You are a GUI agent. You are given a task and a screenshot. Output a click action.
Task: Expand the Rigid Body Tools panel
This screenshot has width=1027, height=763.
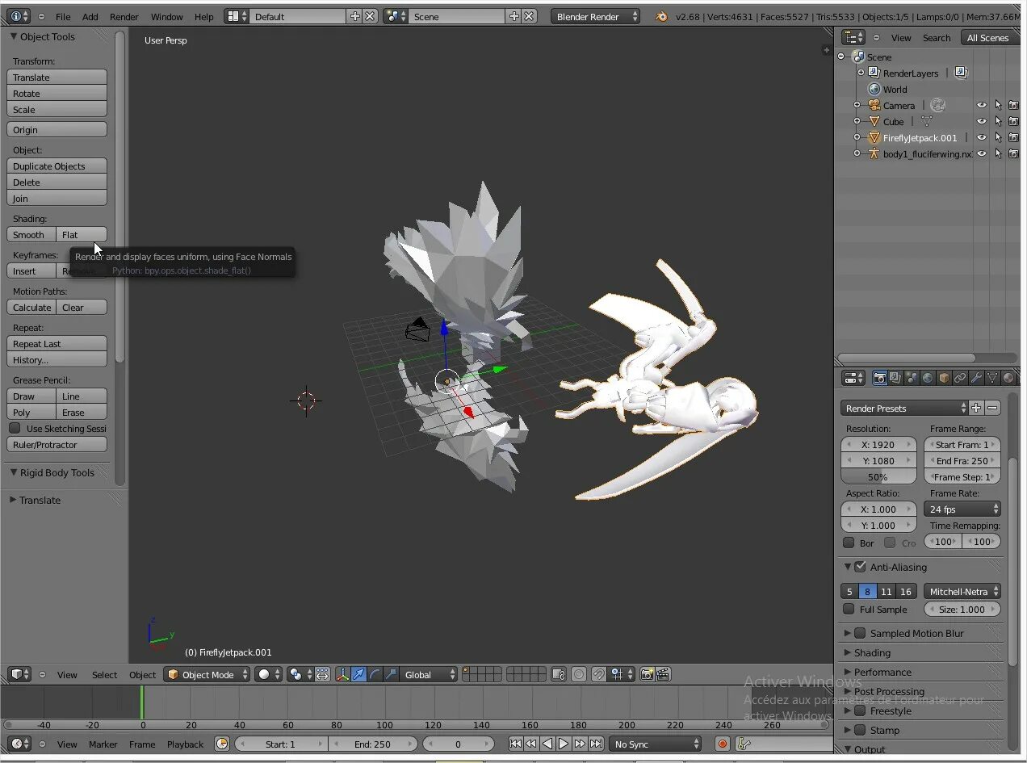57,472
